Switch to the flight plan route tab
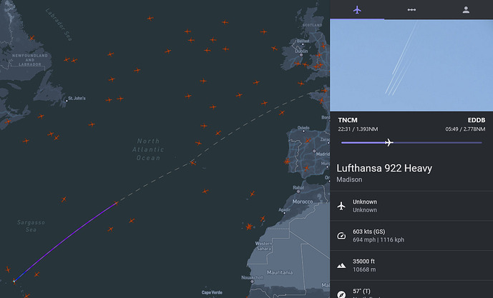 point(411,10)
